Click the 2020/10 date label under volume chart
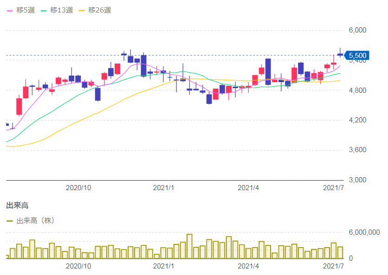 point(78,266)
